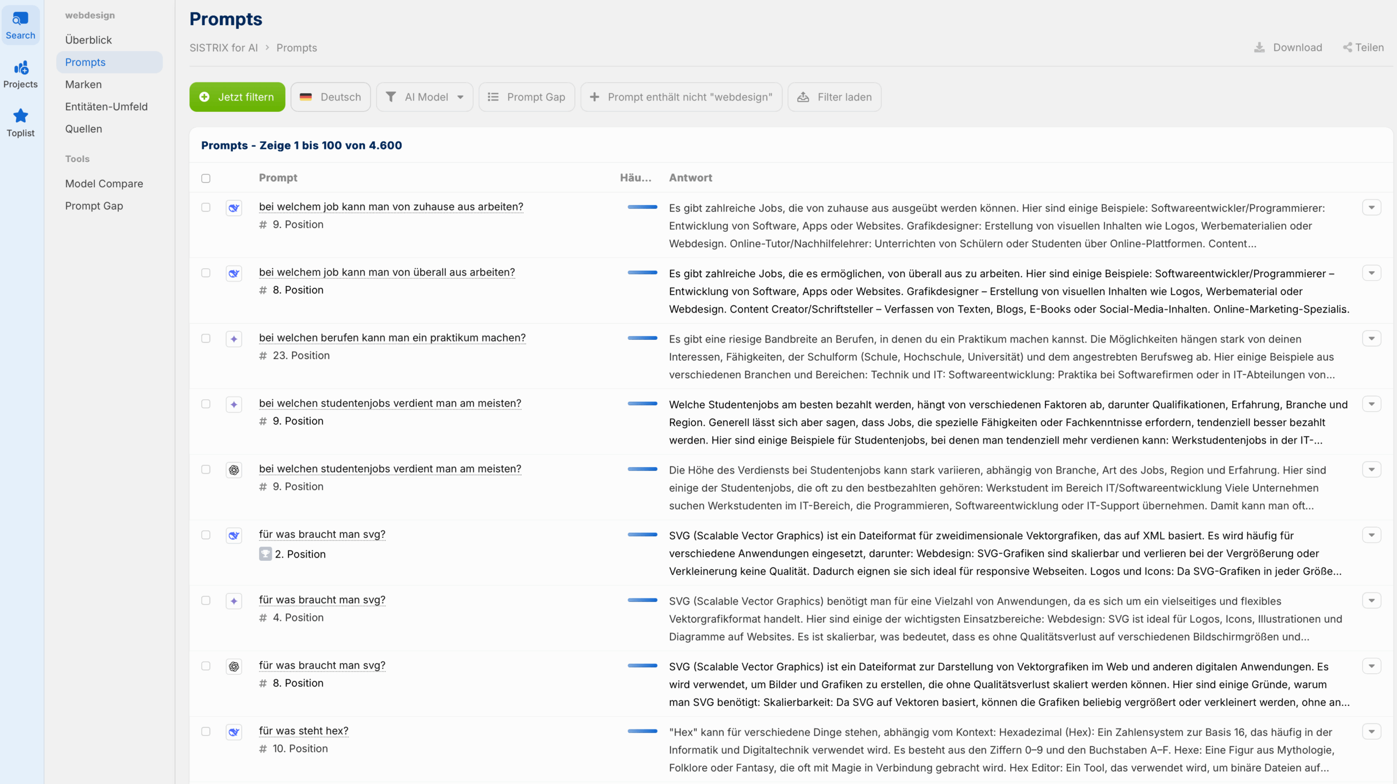Screen dimensions: 1397x784
Task: Expand the answer for 'praktikum machen' row
Action: [x=1371, y=338]
